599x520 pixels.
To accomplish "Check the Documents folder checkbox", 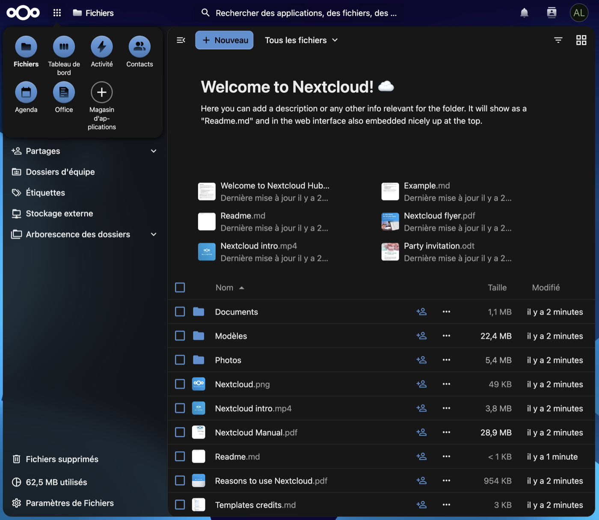I will [180, 312].
